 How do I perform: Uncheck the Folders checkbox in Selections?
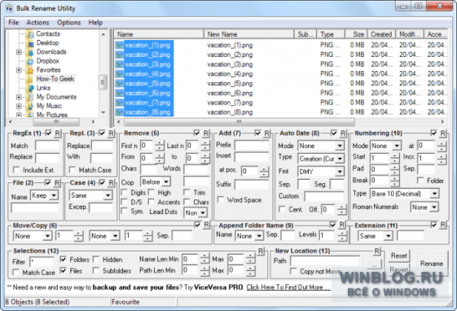pos(63,259)
